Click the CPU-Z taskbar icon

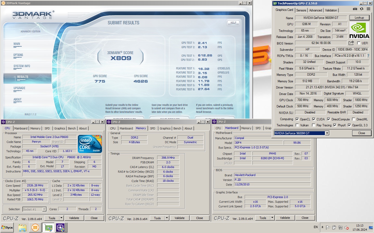coord(60,228)
